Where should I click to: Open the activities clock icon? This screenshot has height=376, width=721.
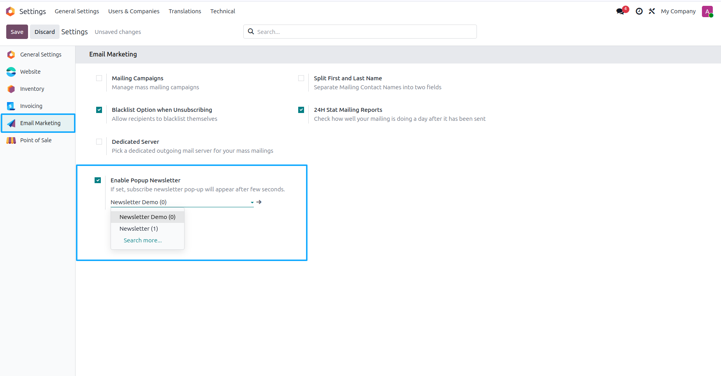click(639, 11)
